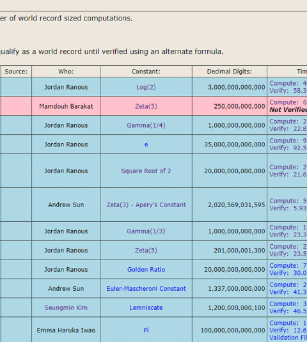Open Jordan Ranous's Zeta(5) link
The image size is (307, 342).
[146, 251]
